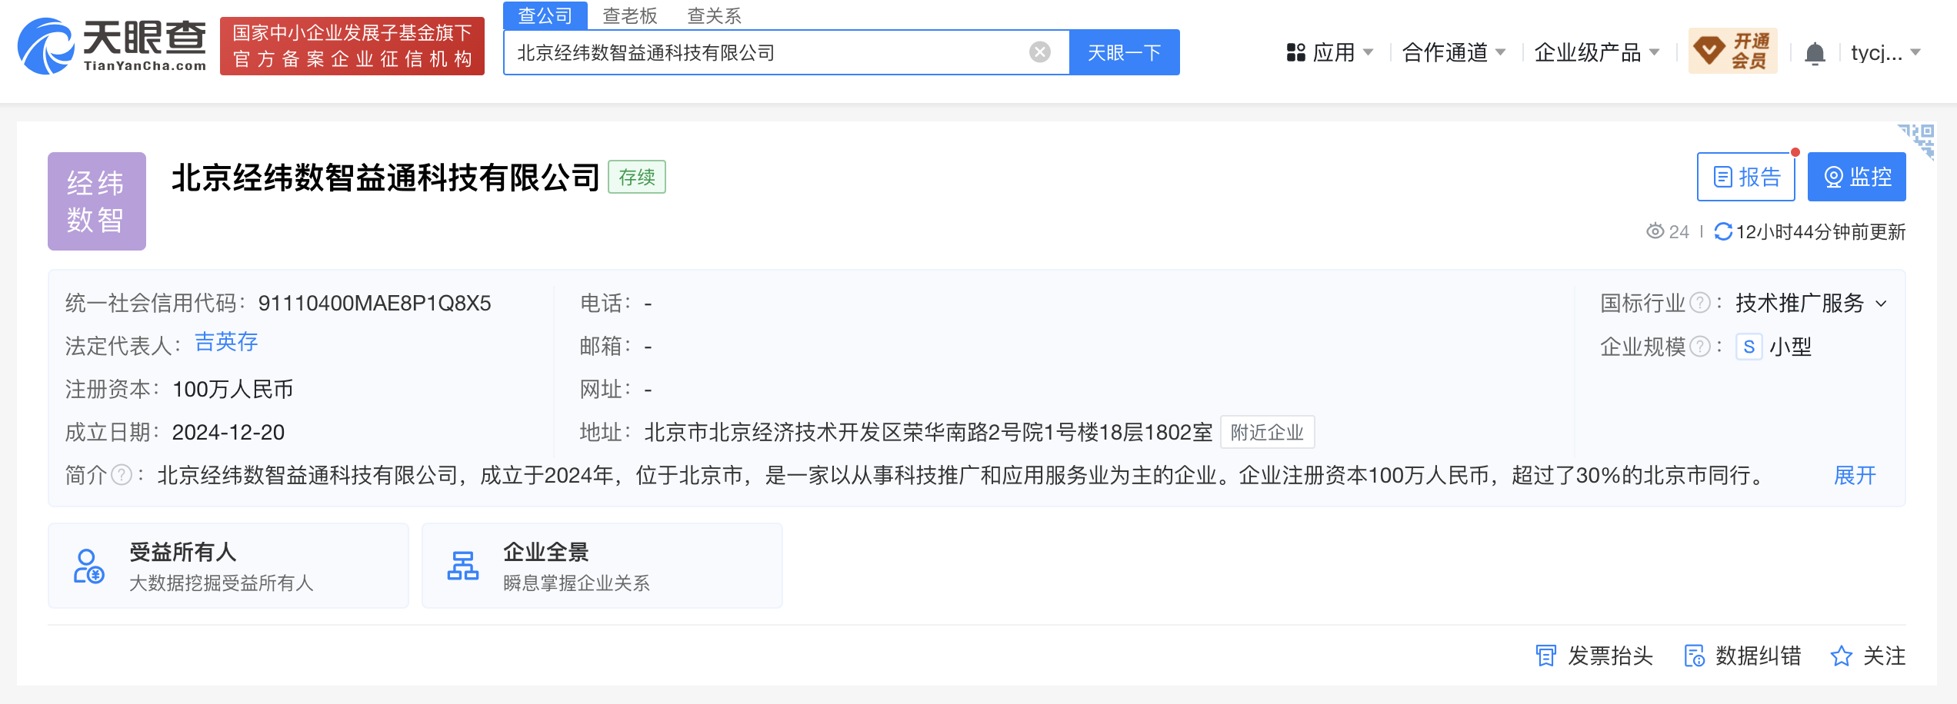Expand the 企业级产品 menu

point(1596,52)
